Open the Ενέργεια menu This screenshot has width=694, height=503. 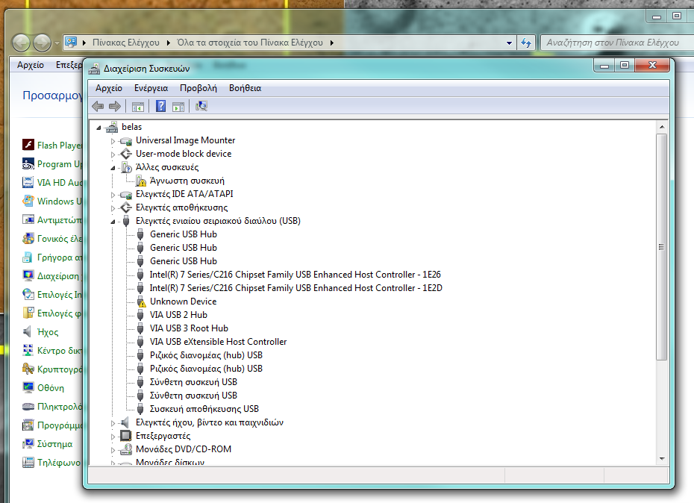point(151,88)
